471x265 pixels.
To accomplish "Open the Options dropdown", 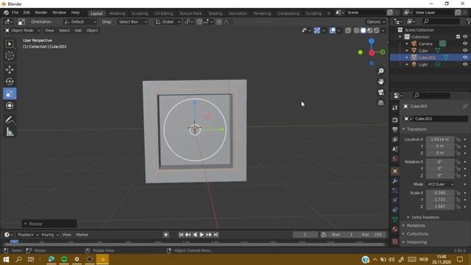I will click(x=375, y=22).
